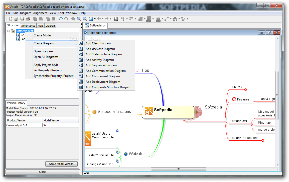Screen dimensions: 289x182
Task: Click the Zoom In magnifier icon
Action: 79,19
